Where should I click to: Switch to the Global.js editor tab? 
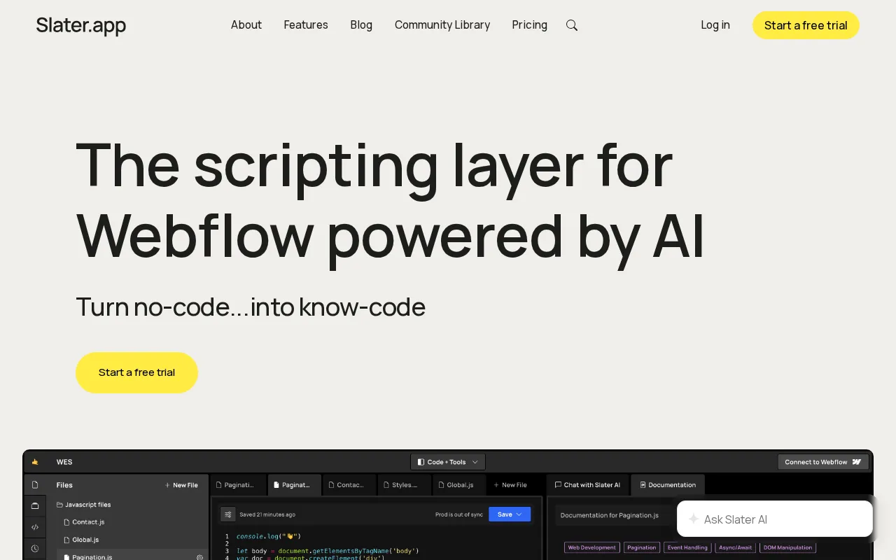460,485
